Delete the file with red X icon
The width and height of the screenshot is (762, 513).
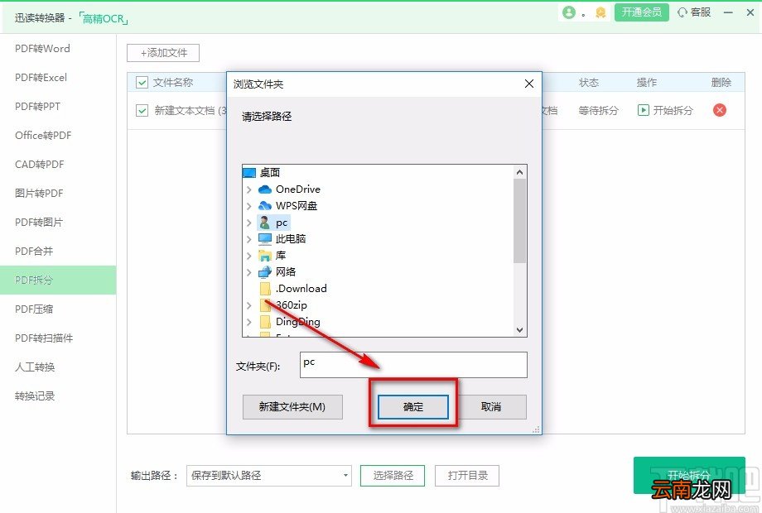point(719,110)
